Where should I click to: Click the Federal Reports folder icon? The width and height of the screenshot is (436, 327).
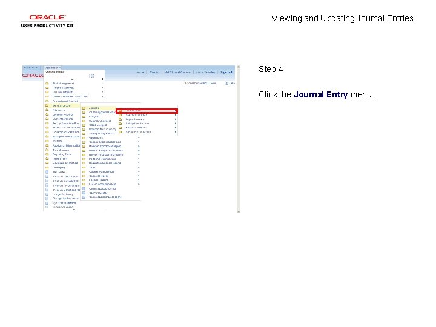point(84,180)
